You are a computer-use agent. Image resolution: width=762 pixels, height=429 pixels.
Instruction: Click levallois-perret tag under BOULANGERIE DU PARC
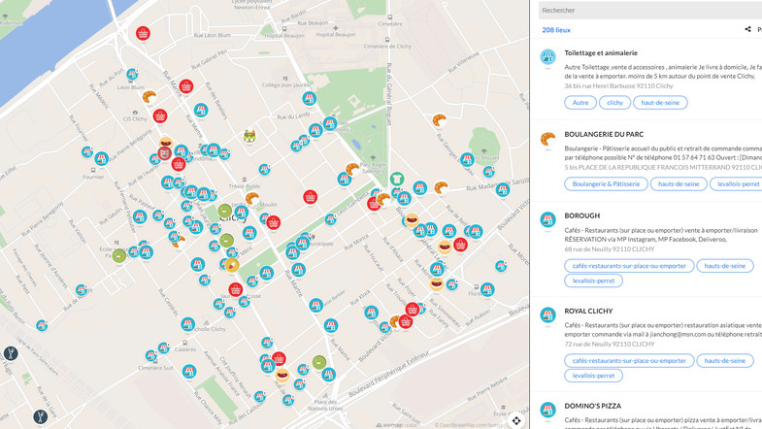coord(736,184)
